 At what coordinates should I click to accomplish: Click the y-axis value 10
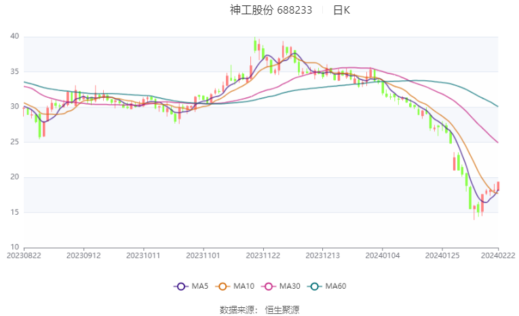pos(14,247)
